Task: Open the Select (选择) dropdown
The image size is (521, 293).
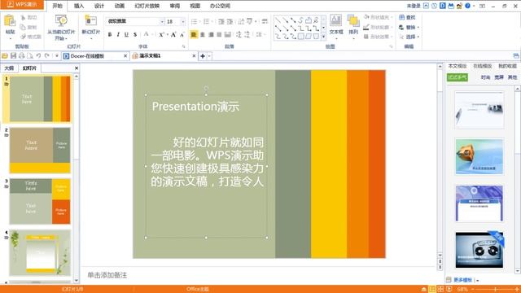Action: coord(418,37)
